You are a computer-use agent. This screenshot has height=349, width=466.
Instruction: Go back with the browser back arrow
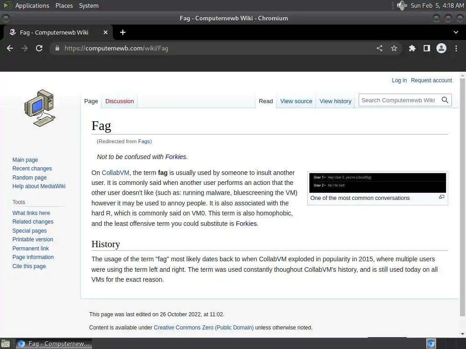point(10,48)
